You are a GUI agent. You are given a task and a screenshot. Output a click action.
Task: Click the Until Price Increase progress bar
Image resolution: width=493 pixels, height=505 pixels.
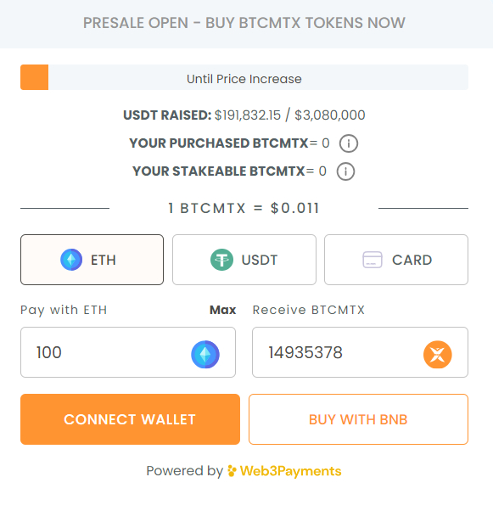coord(244,77)
